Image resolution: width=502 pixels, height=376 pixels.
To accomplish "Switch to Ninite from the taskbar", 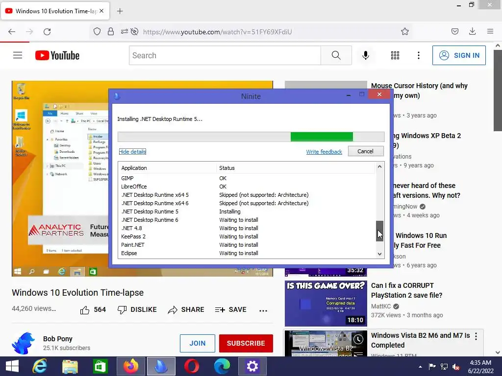I will pyautogui.click(x=161, y=366).
